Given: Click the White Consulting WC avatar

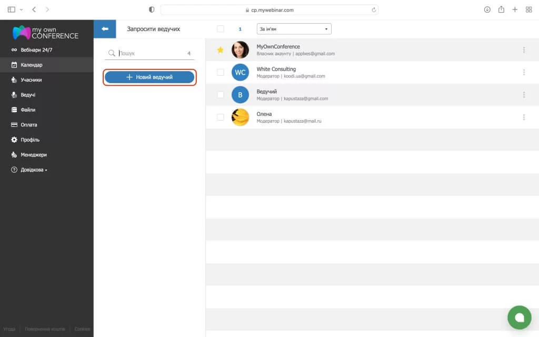Looking at the screenshot, I should [240, 72].
